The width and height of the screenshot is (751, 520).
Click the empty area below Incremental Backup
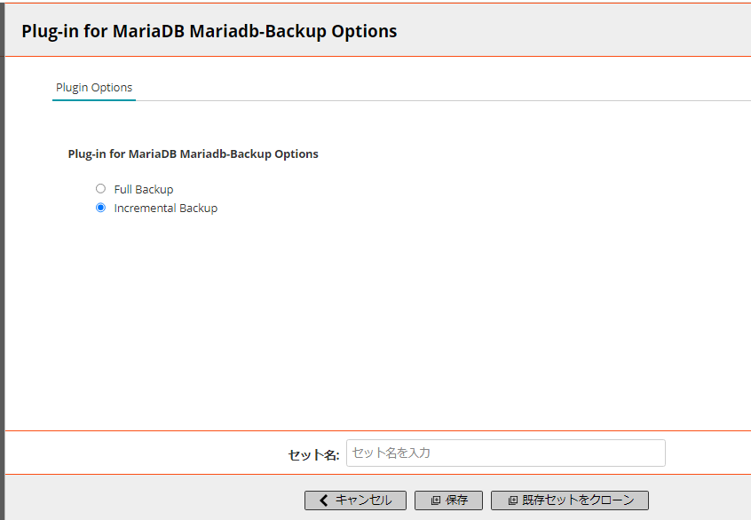(x=374, y=321)
